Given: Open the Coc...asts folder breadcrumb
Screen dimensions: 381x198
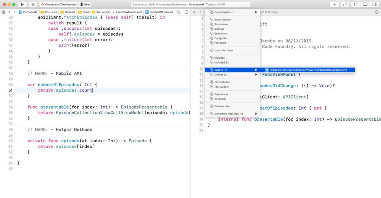Looking at the screenshot, I should pos(49,12).
